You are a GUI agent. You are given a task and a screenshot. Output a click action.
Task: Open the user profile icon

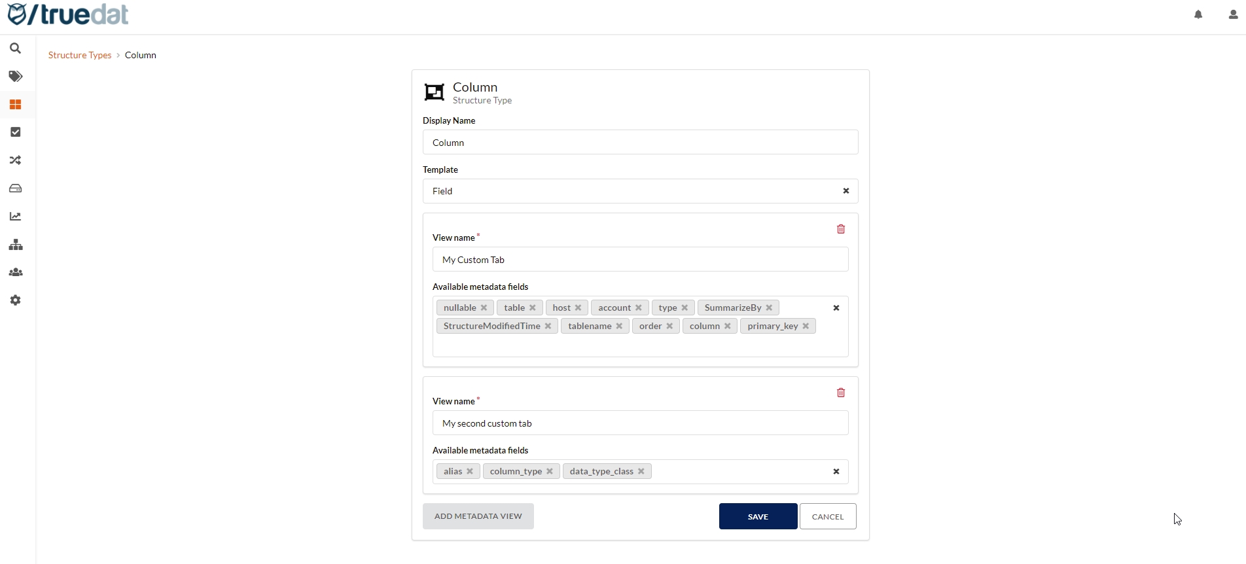tap(1233, 14)
